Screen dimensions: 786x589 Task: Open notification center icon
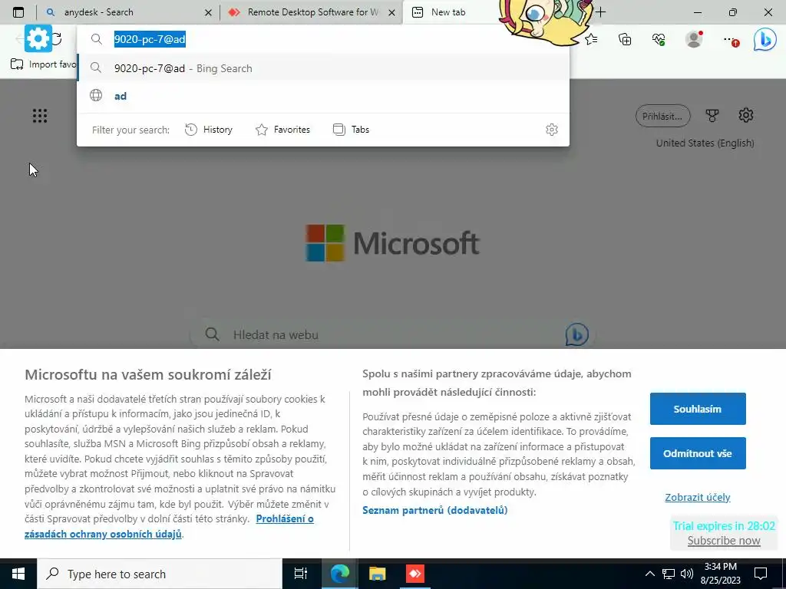point(761,574)
